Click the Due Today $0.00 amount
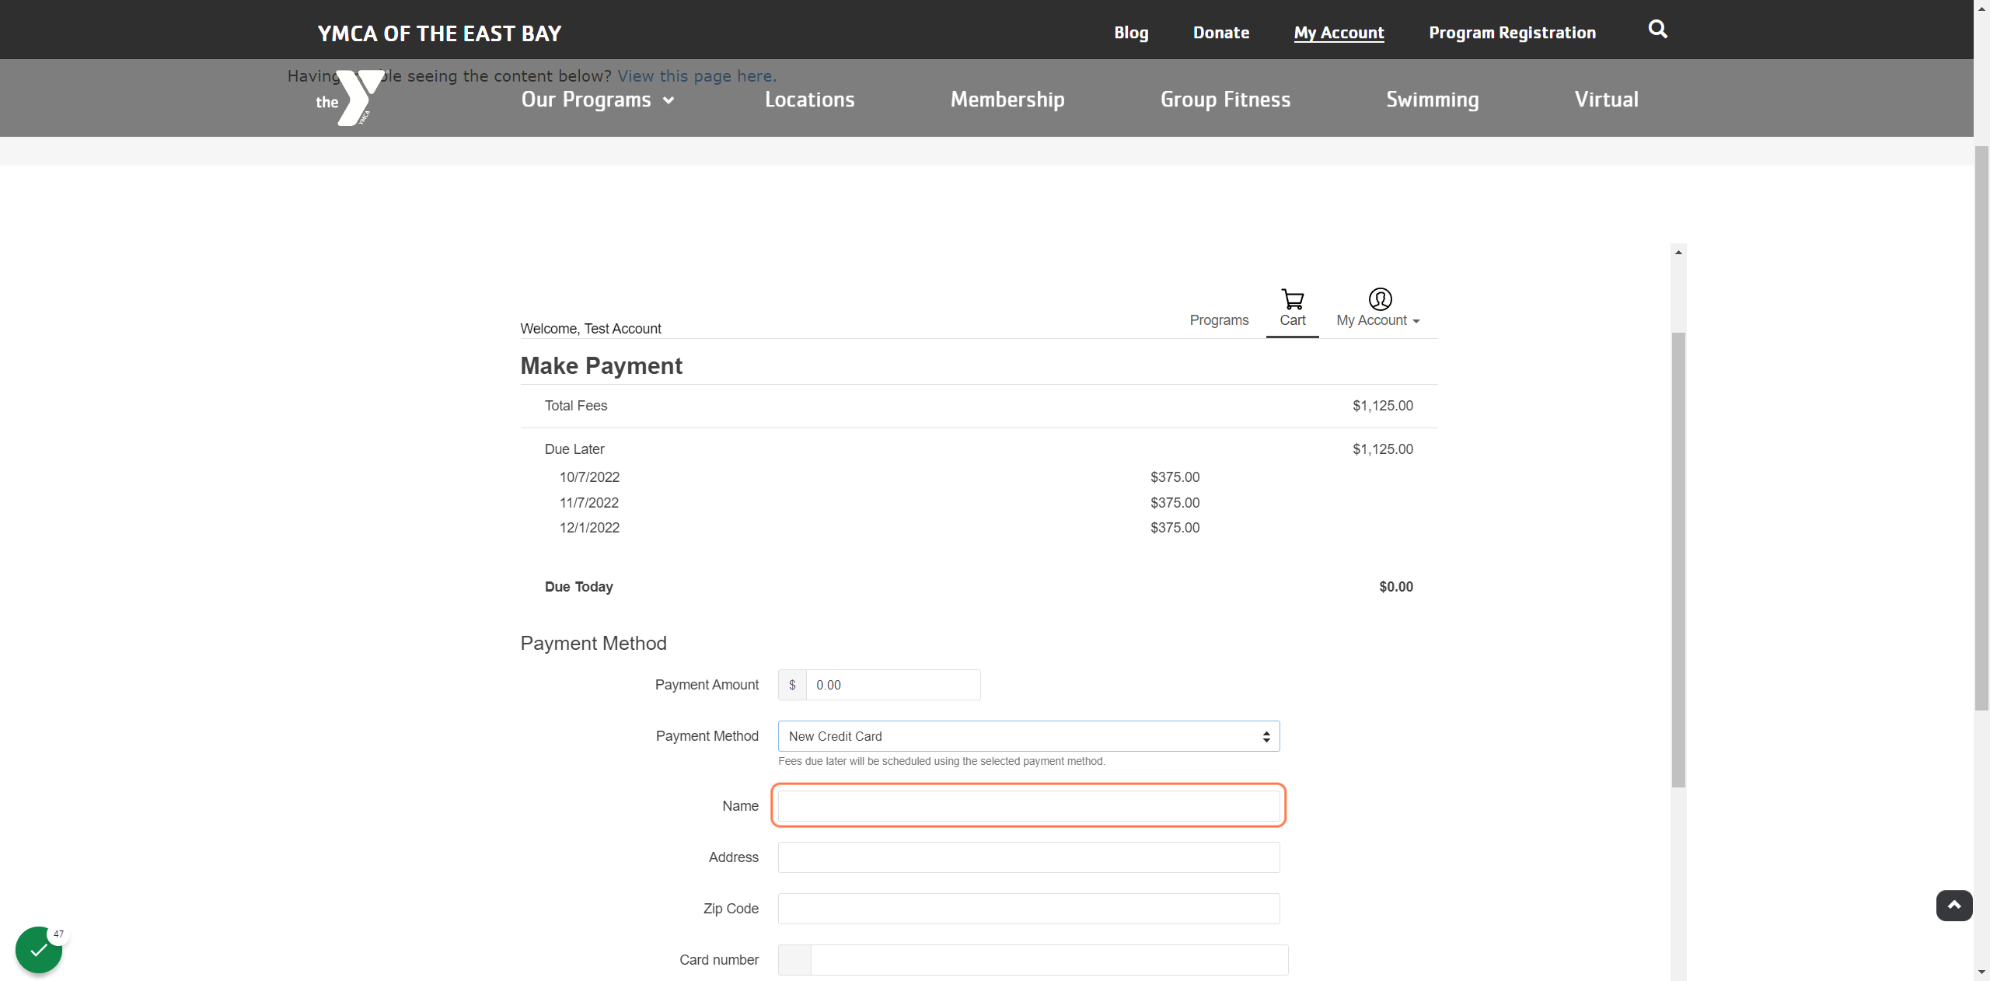 1396,587
